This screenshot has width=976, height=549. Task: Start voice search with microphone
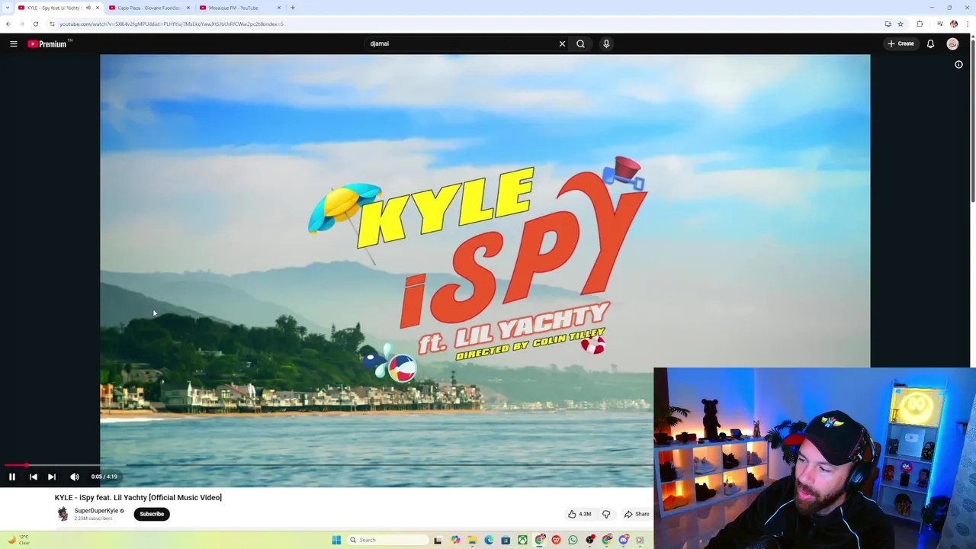pos(606,43)
